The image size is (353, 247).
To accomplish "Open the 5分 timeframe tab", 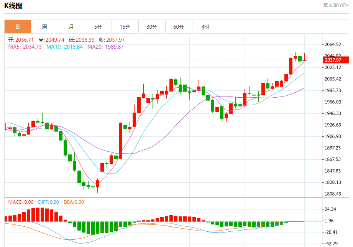I will 98,27.
